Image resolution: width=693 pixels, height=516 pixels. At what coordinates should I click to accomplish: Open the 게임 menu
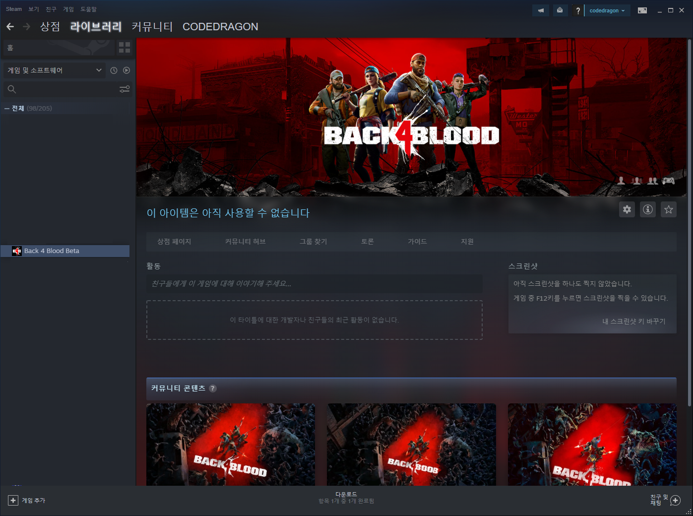68,9
